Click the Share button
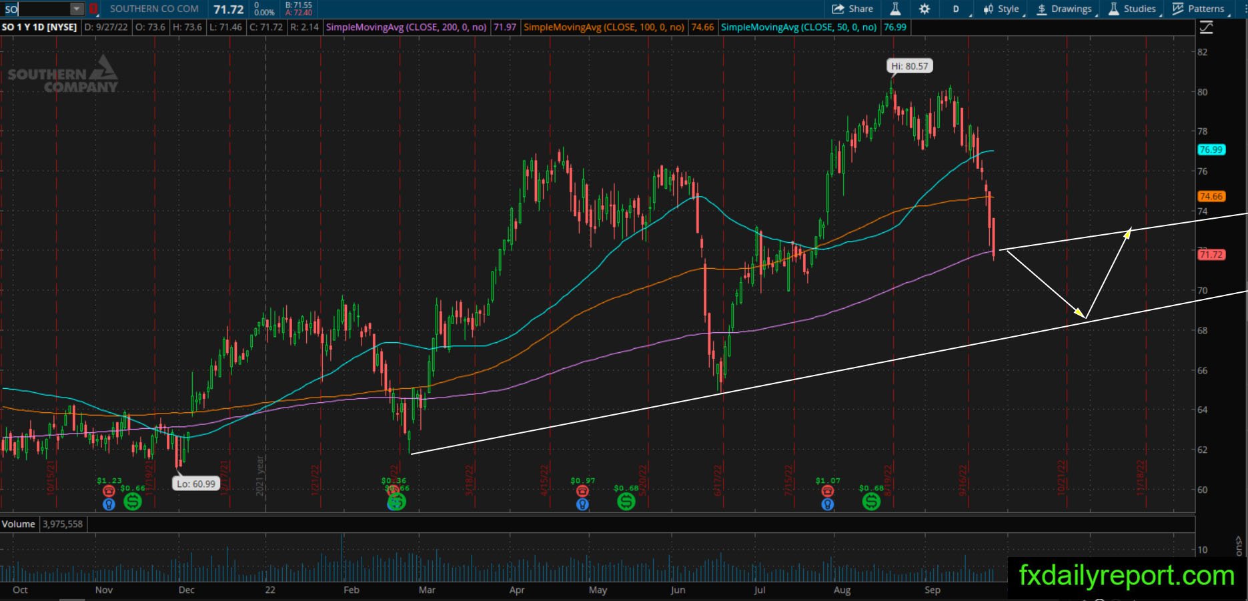Screen dimensions: 1248x601 click(x=852, y=9)
